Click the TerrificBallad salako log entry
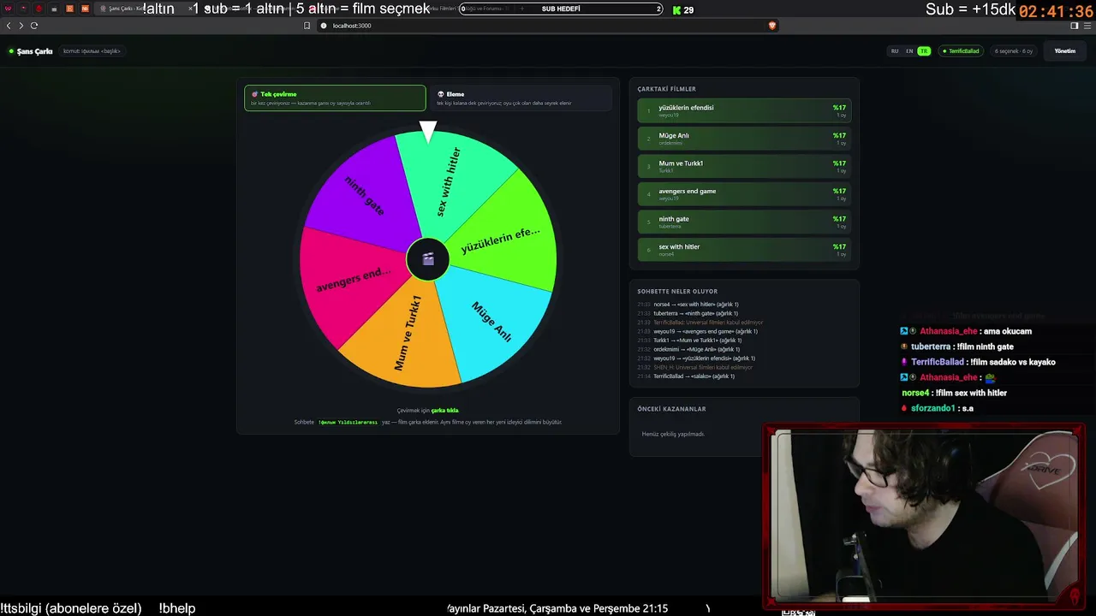 (x=686, y=376)
